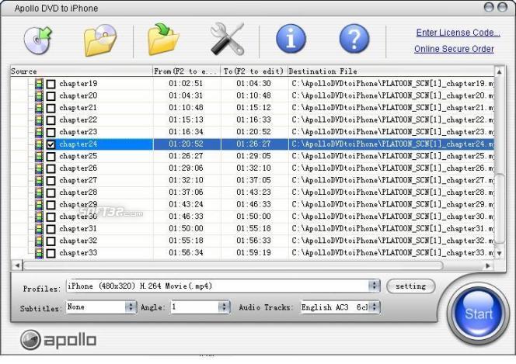Open the Angle dropdown
This screenshot has height=364, width=516.
click(224, 307)
